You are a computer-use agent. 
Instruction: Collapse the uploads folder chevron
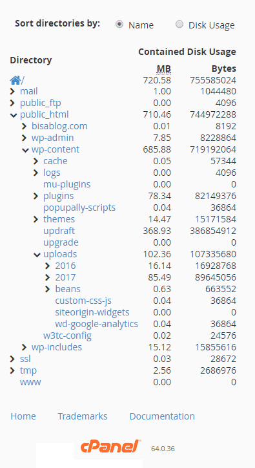coord(37,255)
